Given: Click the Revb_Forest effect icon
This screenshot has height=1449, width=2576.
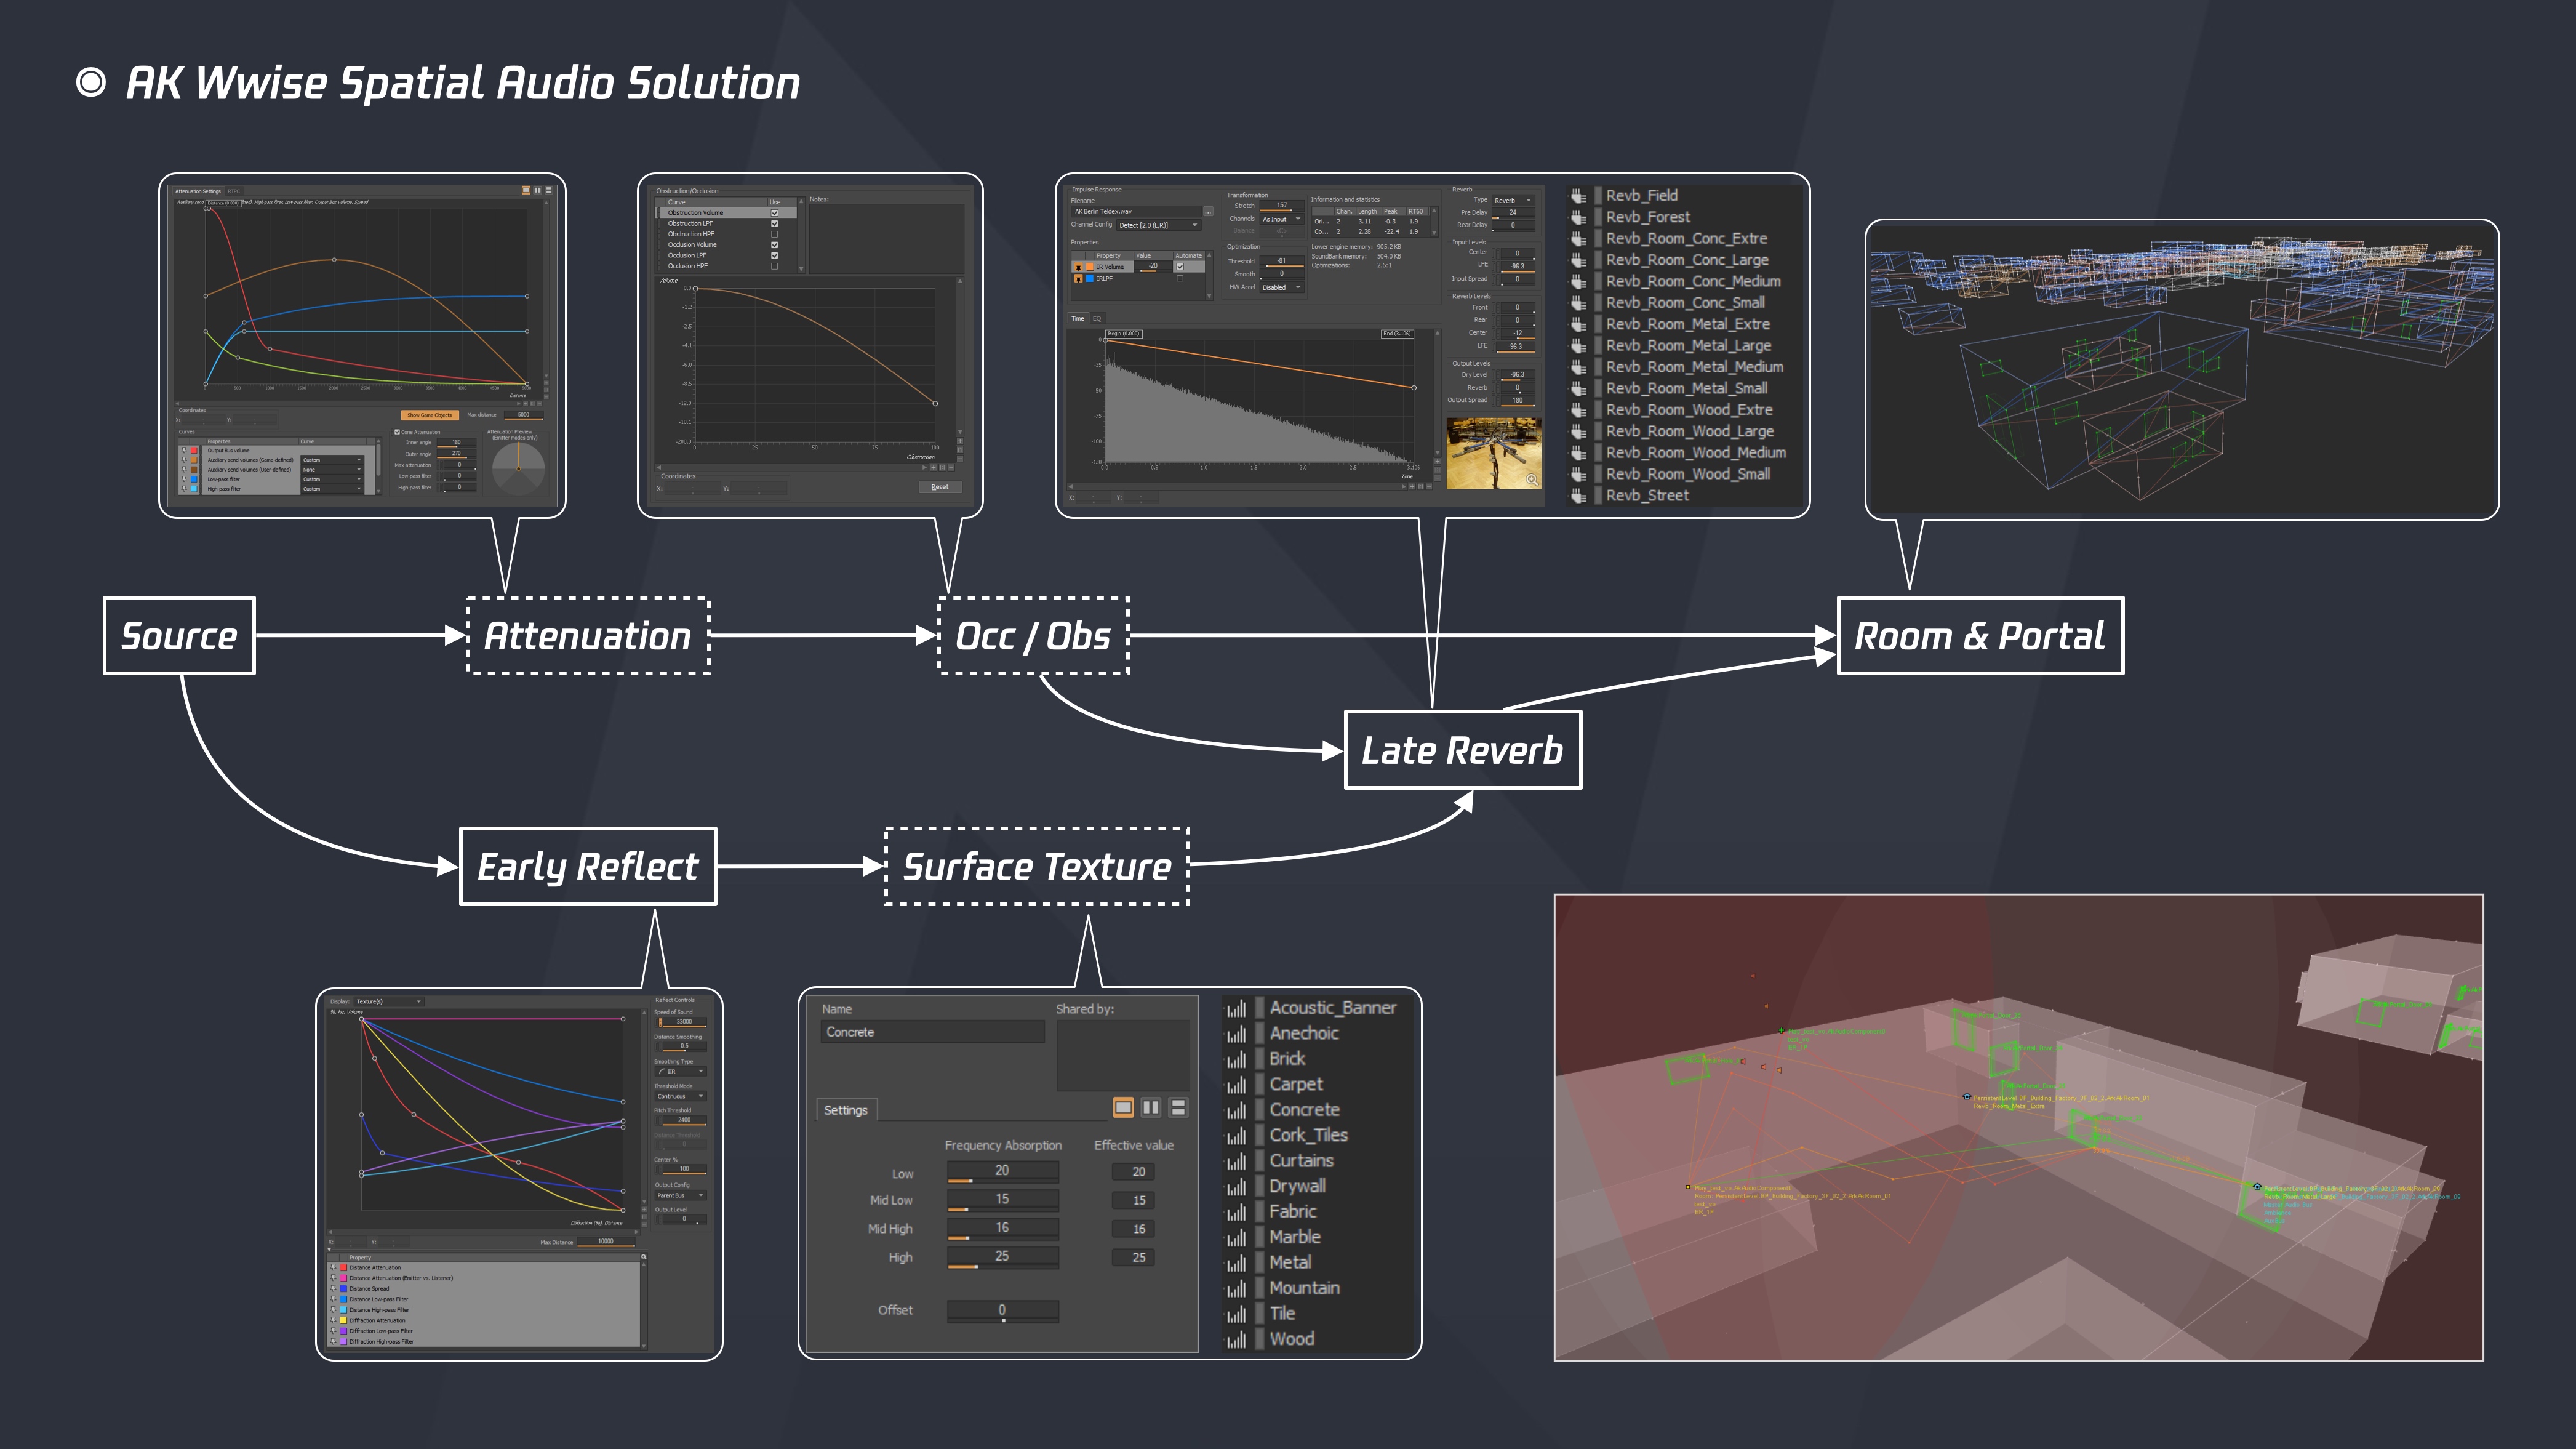Looking at the screenshot, I should pos(1579,217).
